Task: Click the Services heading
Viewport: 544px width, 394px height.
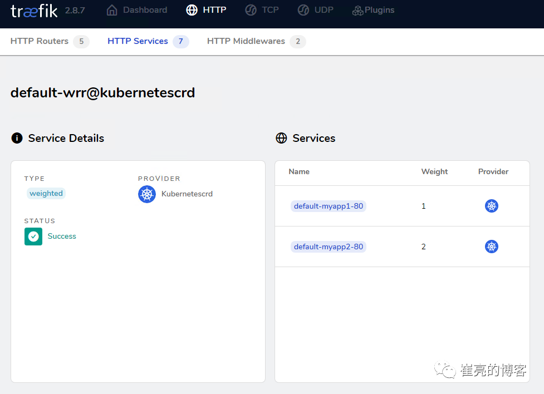Action: (x=314, y=138)
